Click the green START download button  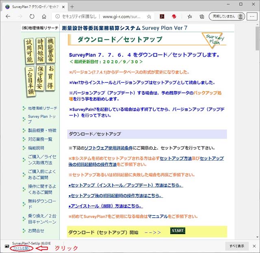tap(178, 231)
